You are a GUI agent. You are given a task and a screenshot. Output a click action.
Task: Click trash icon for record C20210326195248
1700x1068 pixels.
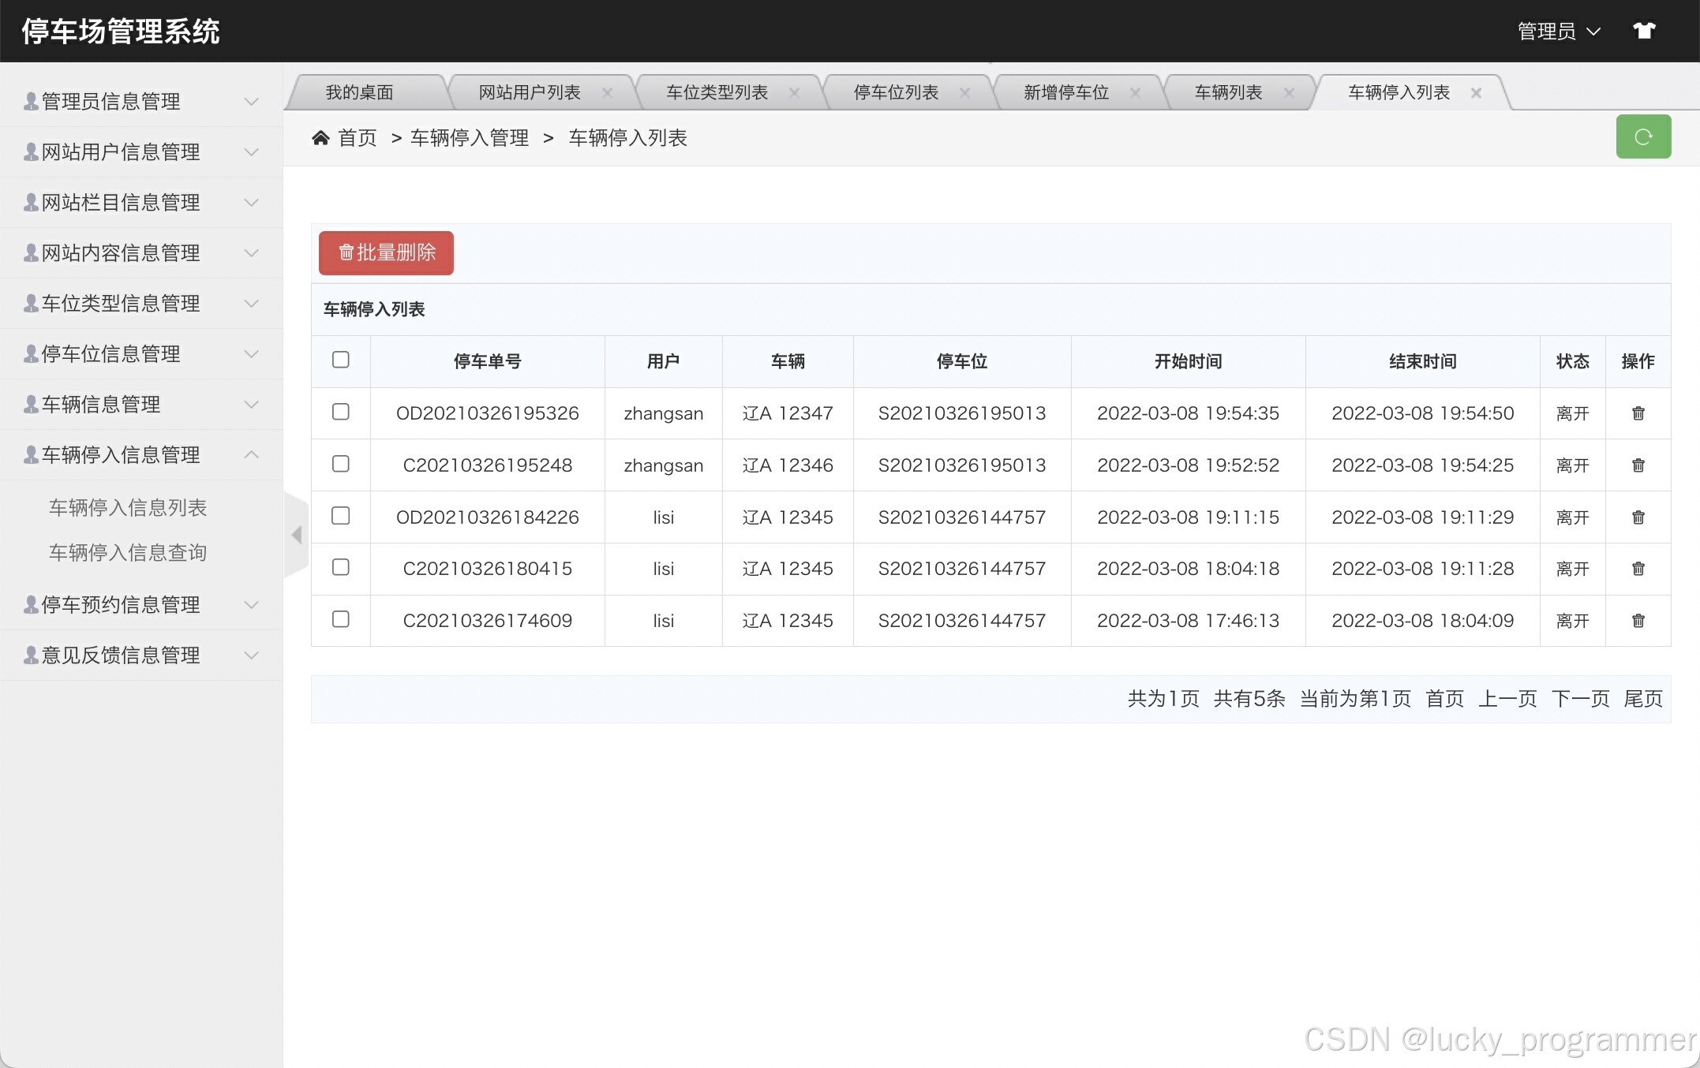(x=1638, y=465)
